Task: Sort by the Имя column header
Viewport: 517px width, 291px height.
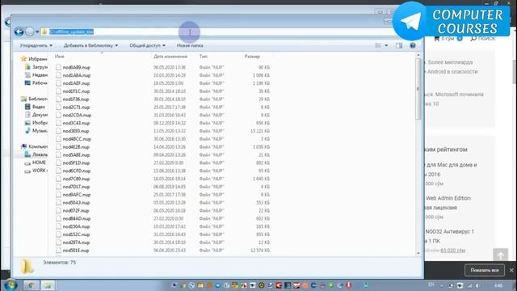Action: [60, 57]
